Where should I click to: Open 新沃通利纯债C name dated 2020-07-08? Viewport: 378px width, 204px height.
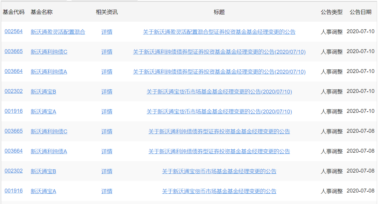(x=49, y=131)
